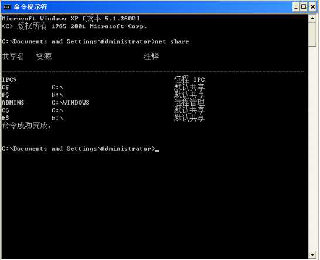Click the G:\ resource path

57,88
